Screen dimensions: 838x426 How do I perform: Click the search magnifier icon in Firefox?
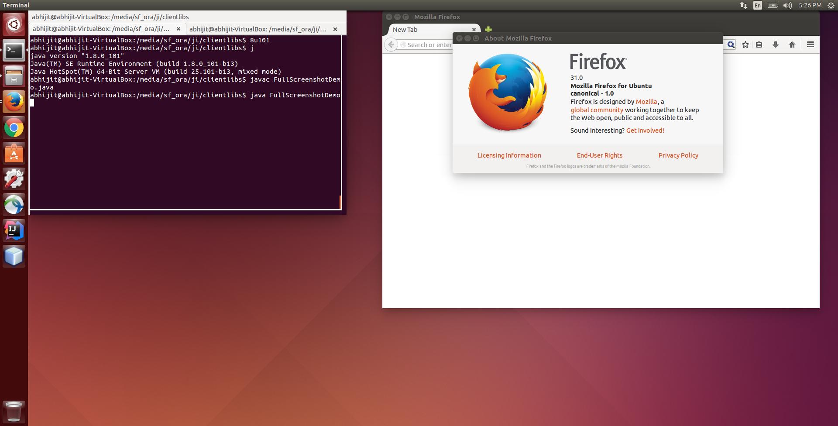[731, 45]
